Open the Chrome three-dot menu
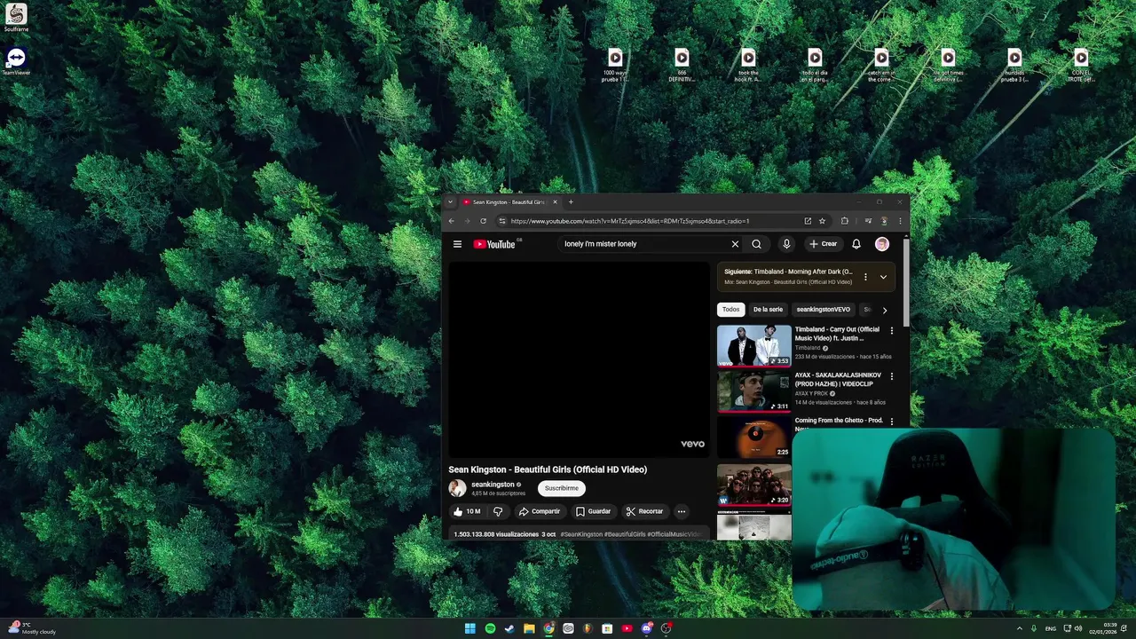Viewport: 1136px width, 639px height. click(x=900, y=221)
